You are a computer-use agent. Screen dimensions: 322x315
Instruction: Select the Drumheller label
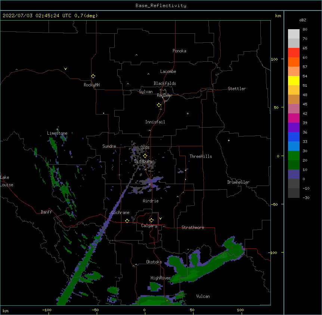(238, 182)
